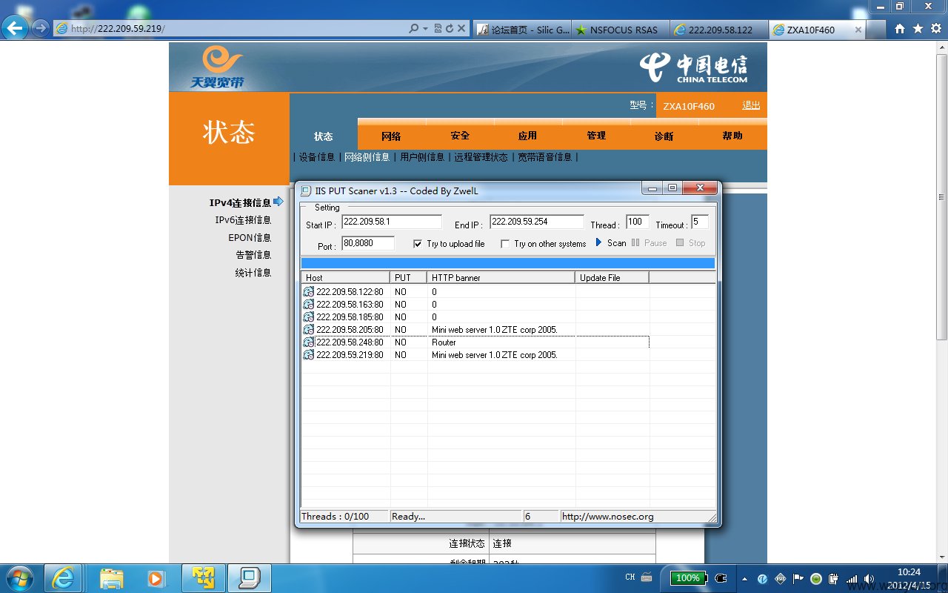Click the Stop button in scanner
948x593 pixels.
690,243
